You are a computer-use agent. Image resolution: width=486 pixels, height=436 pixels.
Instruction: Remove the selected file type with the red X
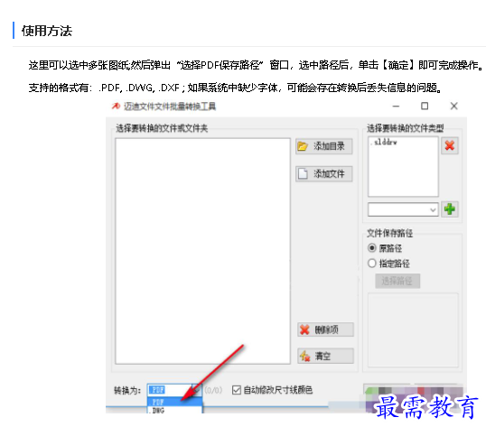(450, 145)
